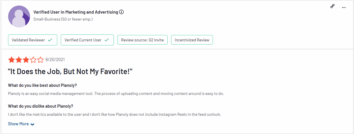Click the Validated Reviewer checkmark icon
The height and width of the screenshot is (134, 354).
tap(50, 40)
